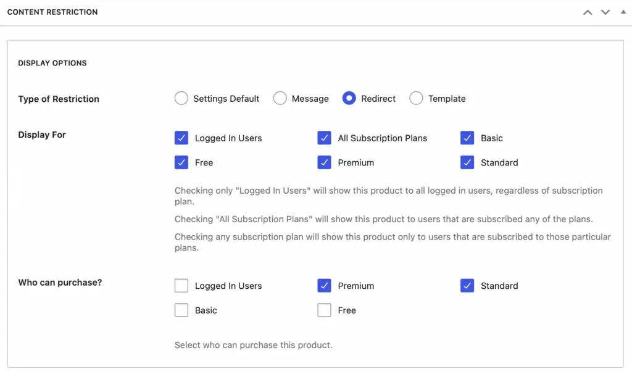Viewport: 632px width, 374px height.
Task: Uncheck Basic under Display For
Action: pyautogui.click(x=467, y=138)
